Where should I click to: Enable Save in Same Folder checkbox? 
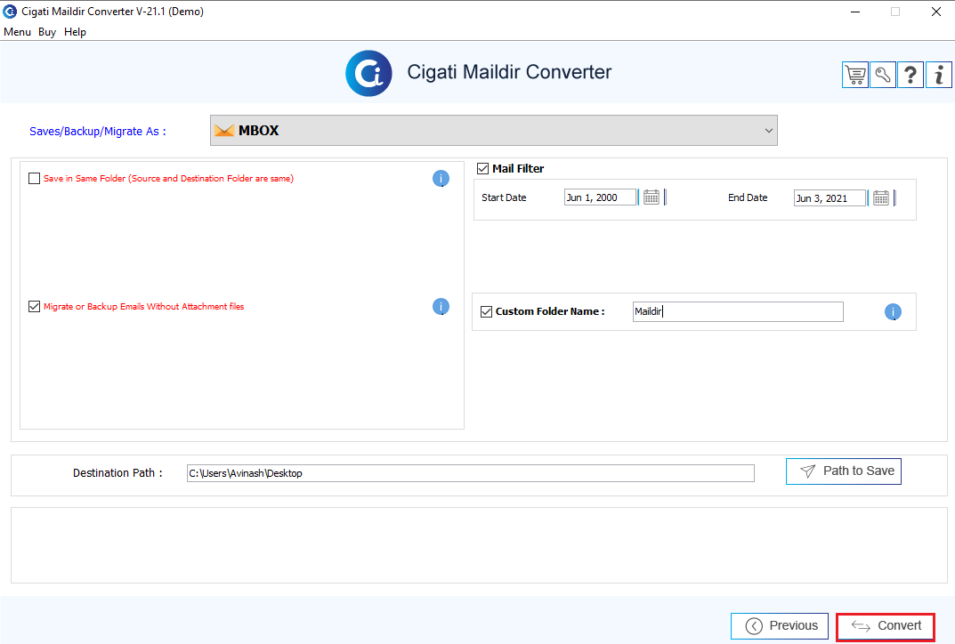pyautogui.click(x=34, y=179)
